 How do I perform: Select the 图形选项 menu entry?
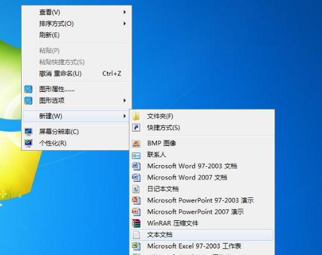(x=76, y=101)
